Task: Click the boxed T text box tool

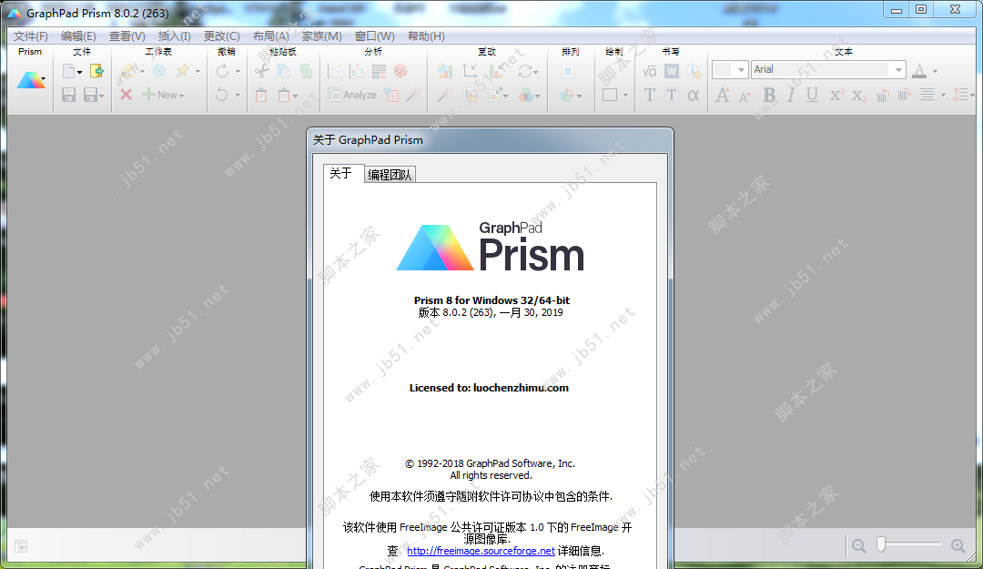Action: tap(672, 95)
